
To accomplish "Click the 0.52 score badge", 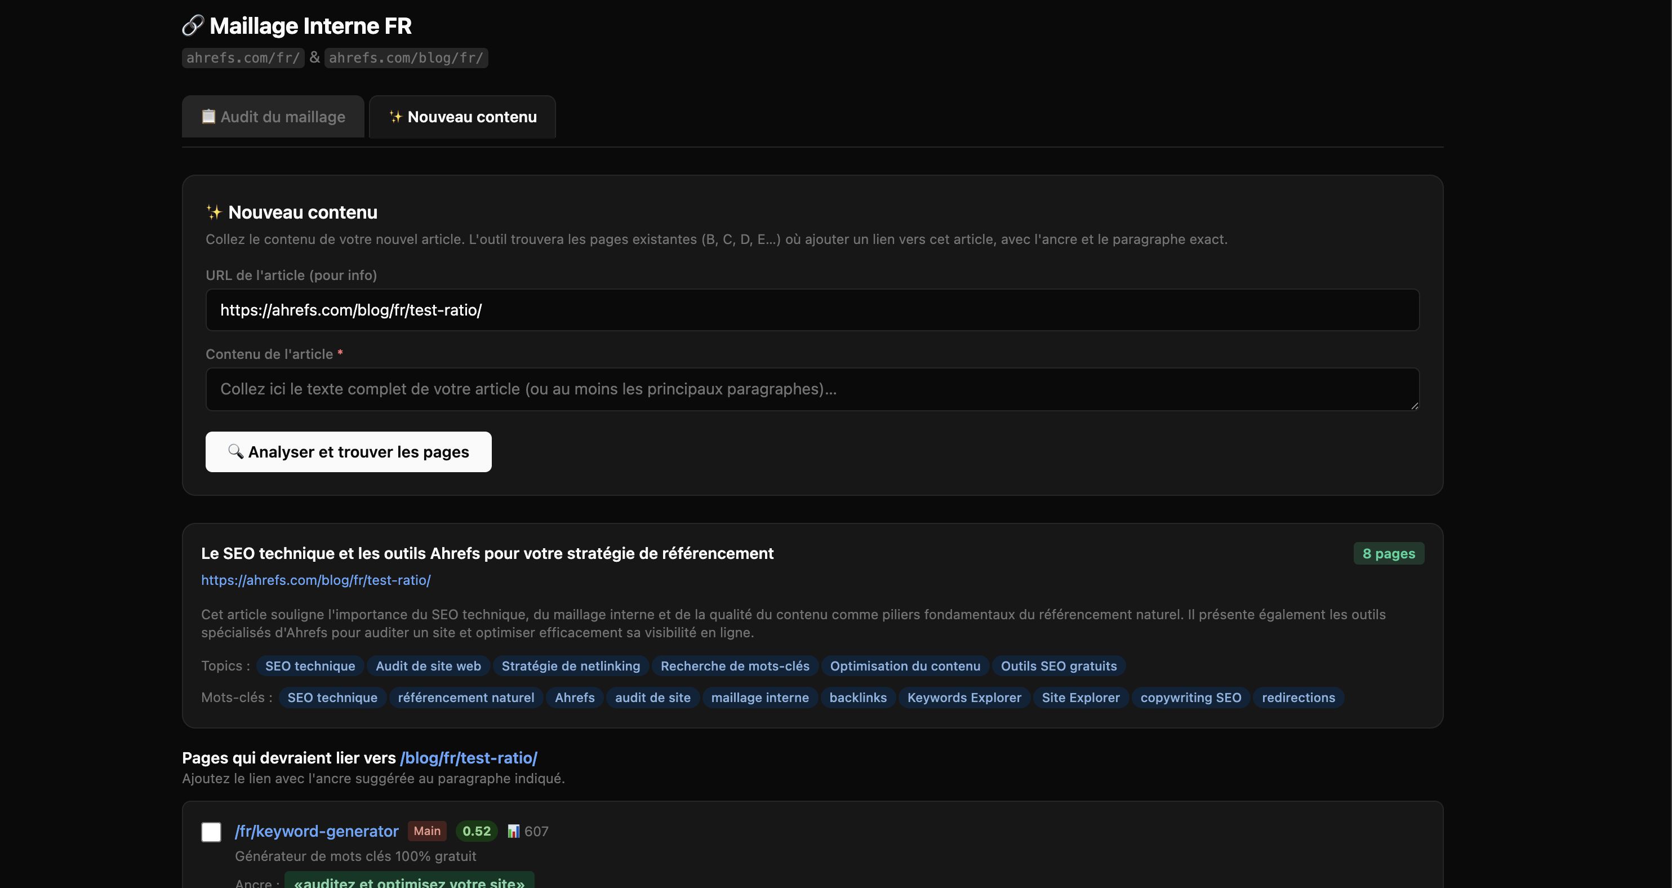I will coord(477,831).
